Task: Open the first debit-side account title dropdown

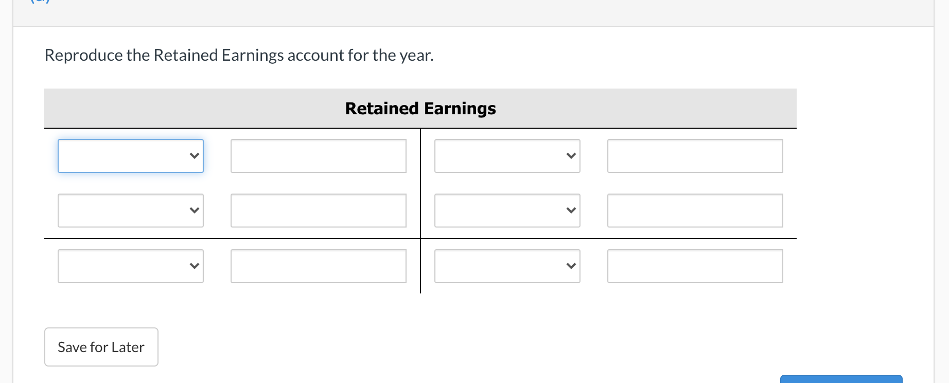Action: click(x=130, y=155)
